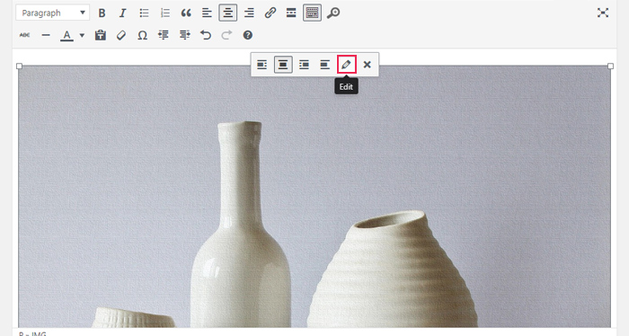The height and width of the screenshot is (336, 629).
Task: Align text left in main toolbar
Action: coord(207,13)
